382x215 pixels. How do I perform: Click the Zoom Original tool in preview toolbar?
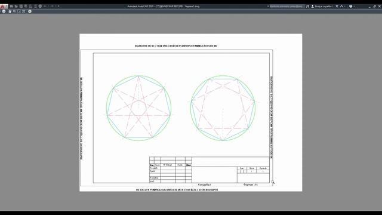[24, 11]
